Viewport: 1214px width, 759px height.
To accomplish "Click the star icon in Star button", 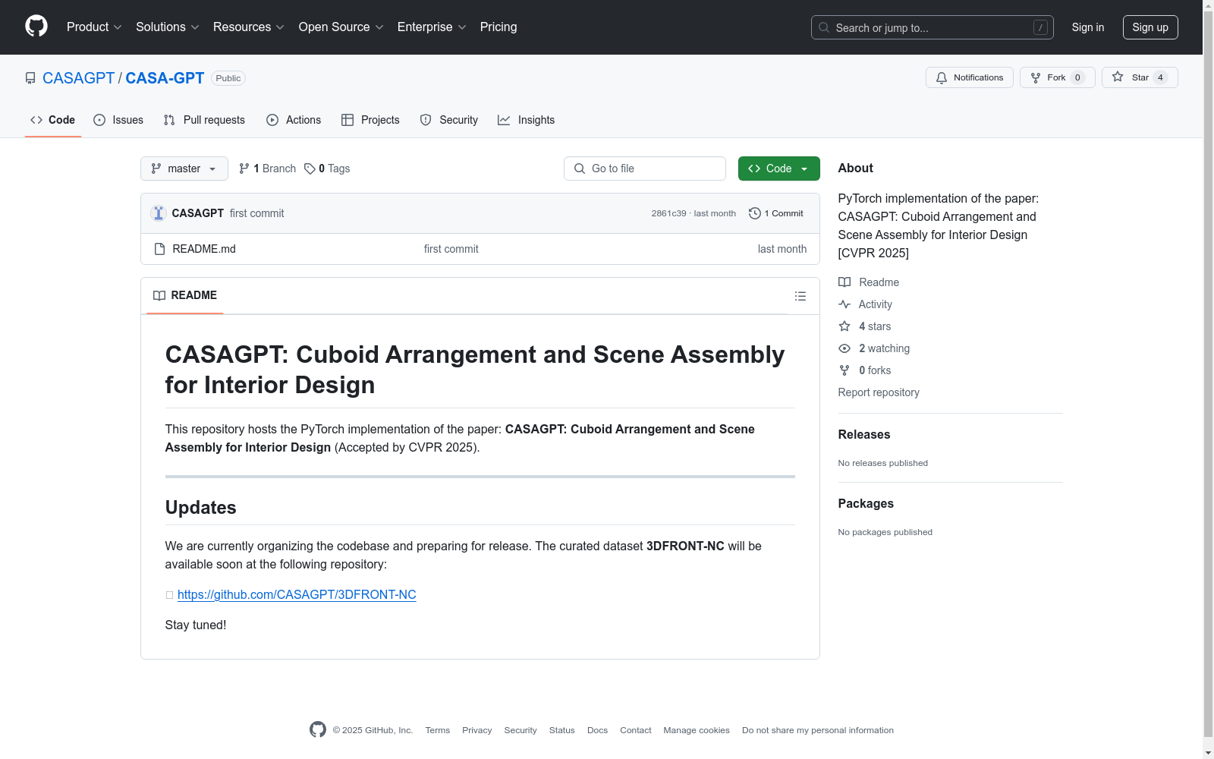I will coord(1118,77).
